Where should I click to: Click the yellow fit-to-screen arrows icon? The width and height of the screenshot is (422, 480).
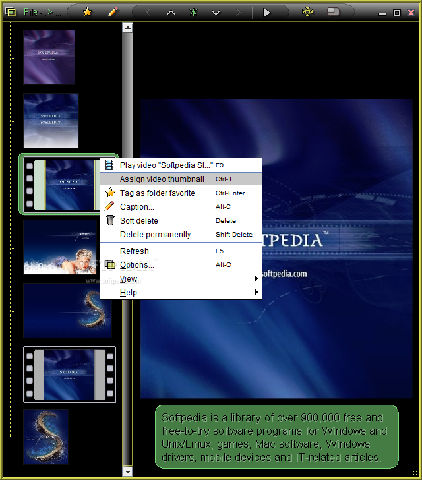tap(307, 12)
